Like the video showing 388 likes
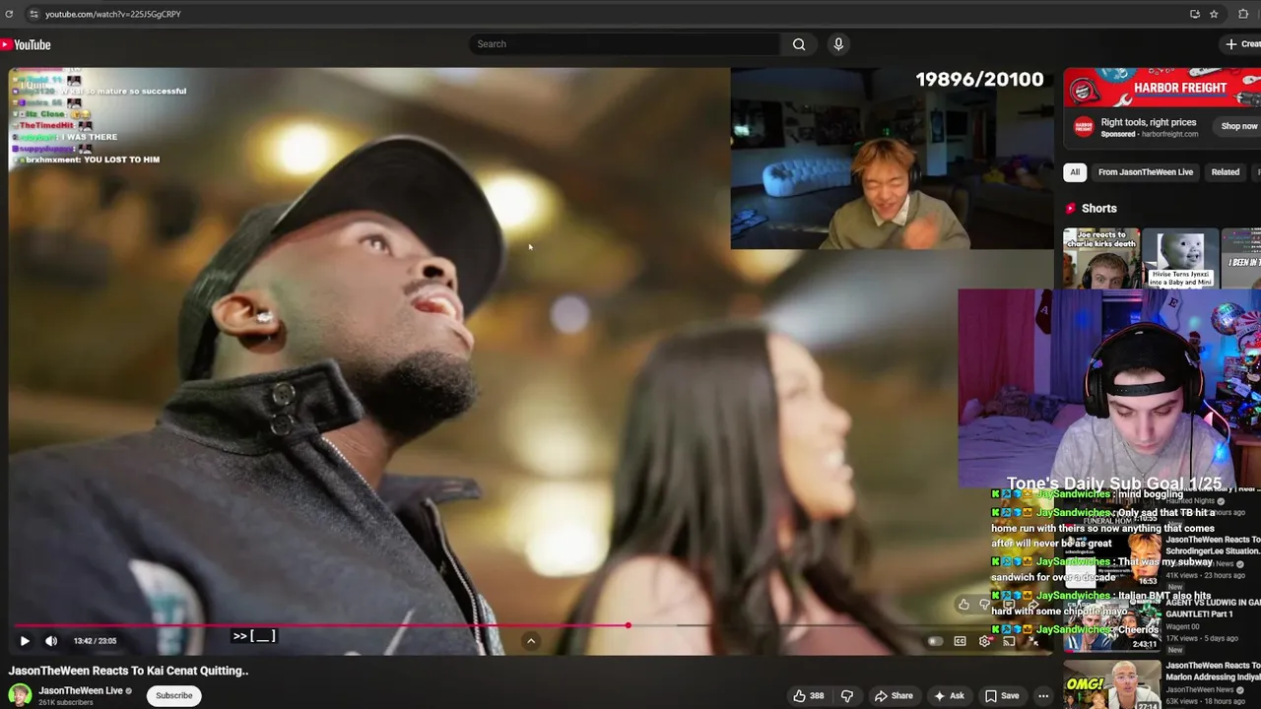 tap(809, 695)
